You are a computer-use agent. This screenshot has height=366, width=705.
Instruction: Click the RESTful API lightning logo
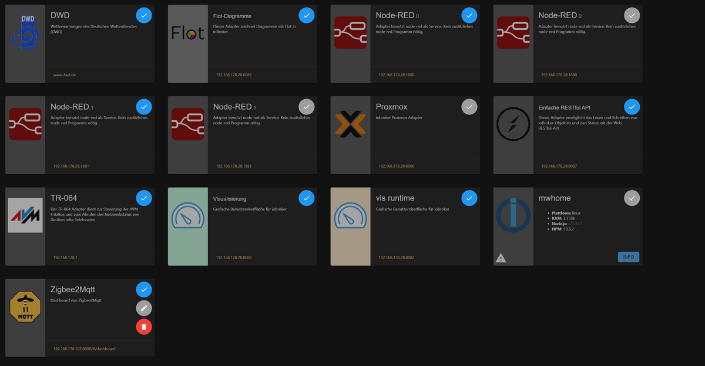(x=513, y=124)
